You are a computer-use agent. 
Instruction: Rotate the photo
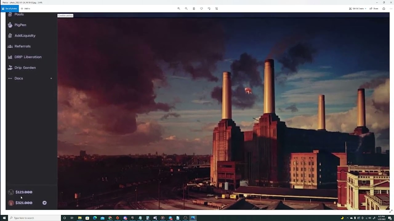click(209, 9)
